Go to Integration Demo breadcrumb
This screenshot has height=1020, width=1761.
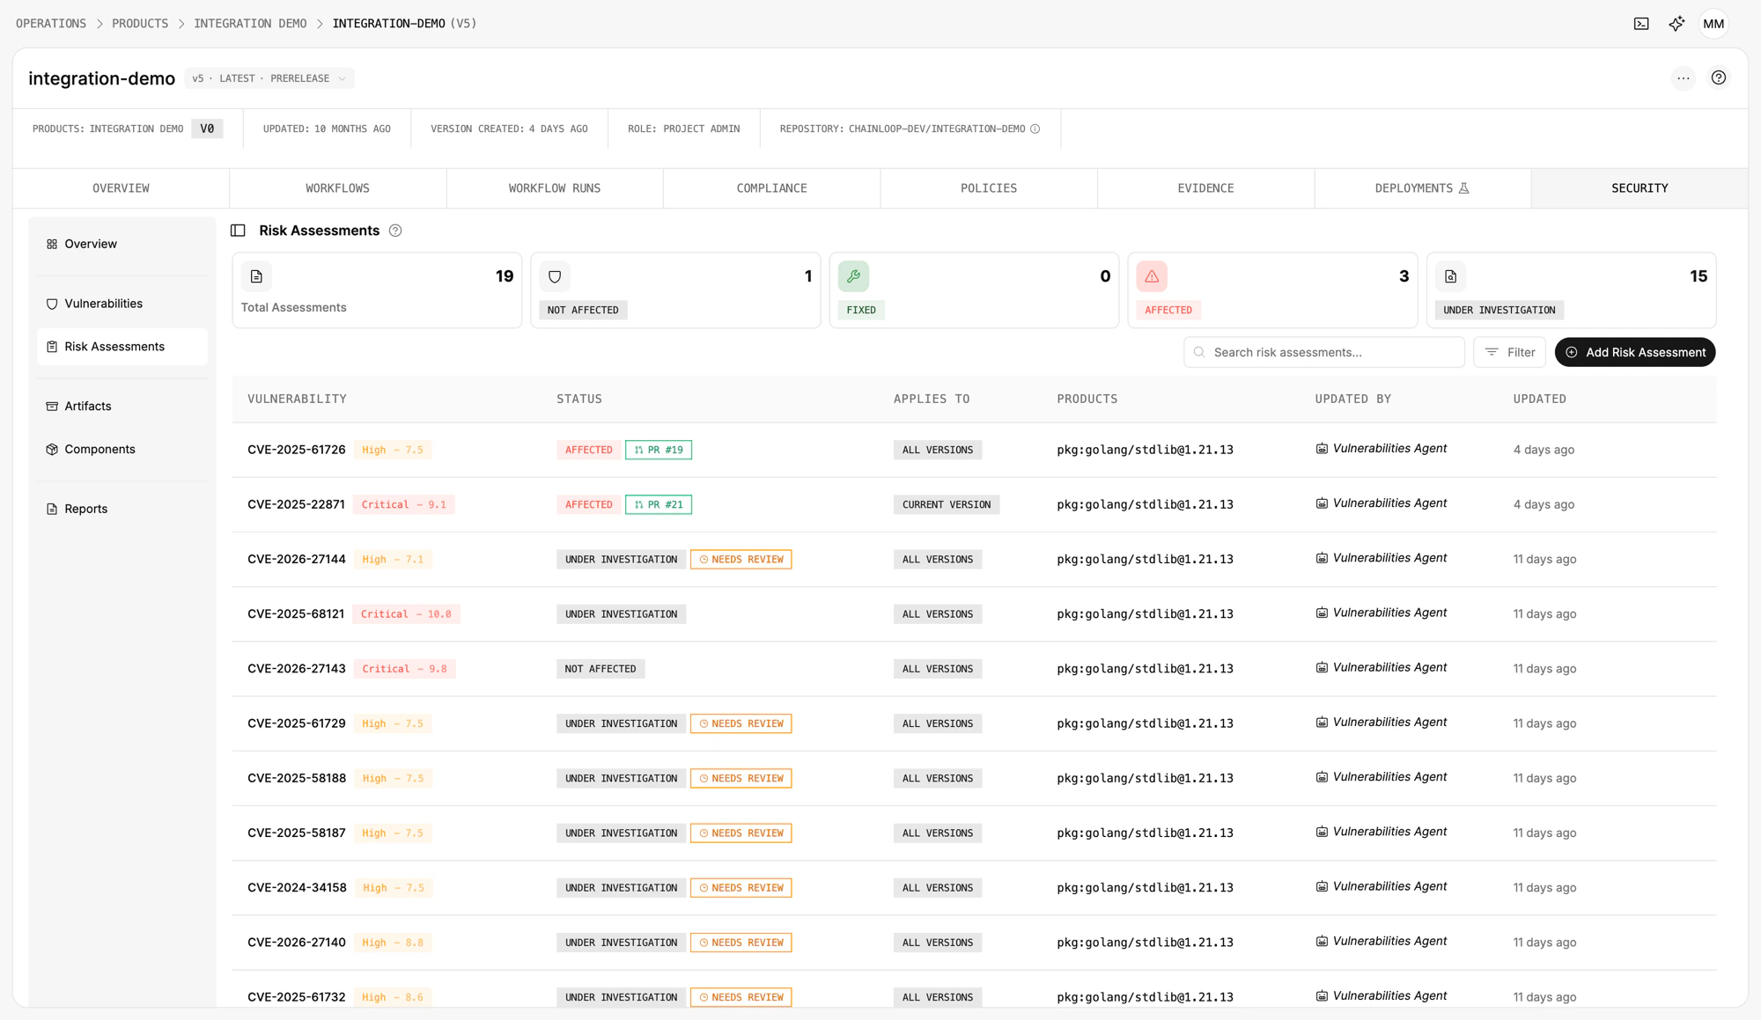click(x=250, y=24)
